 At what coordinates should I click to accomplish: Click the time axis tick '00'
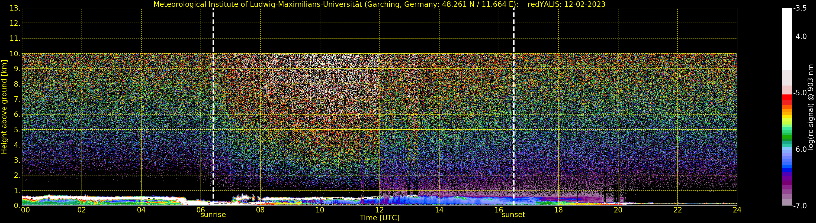point(25,210)
